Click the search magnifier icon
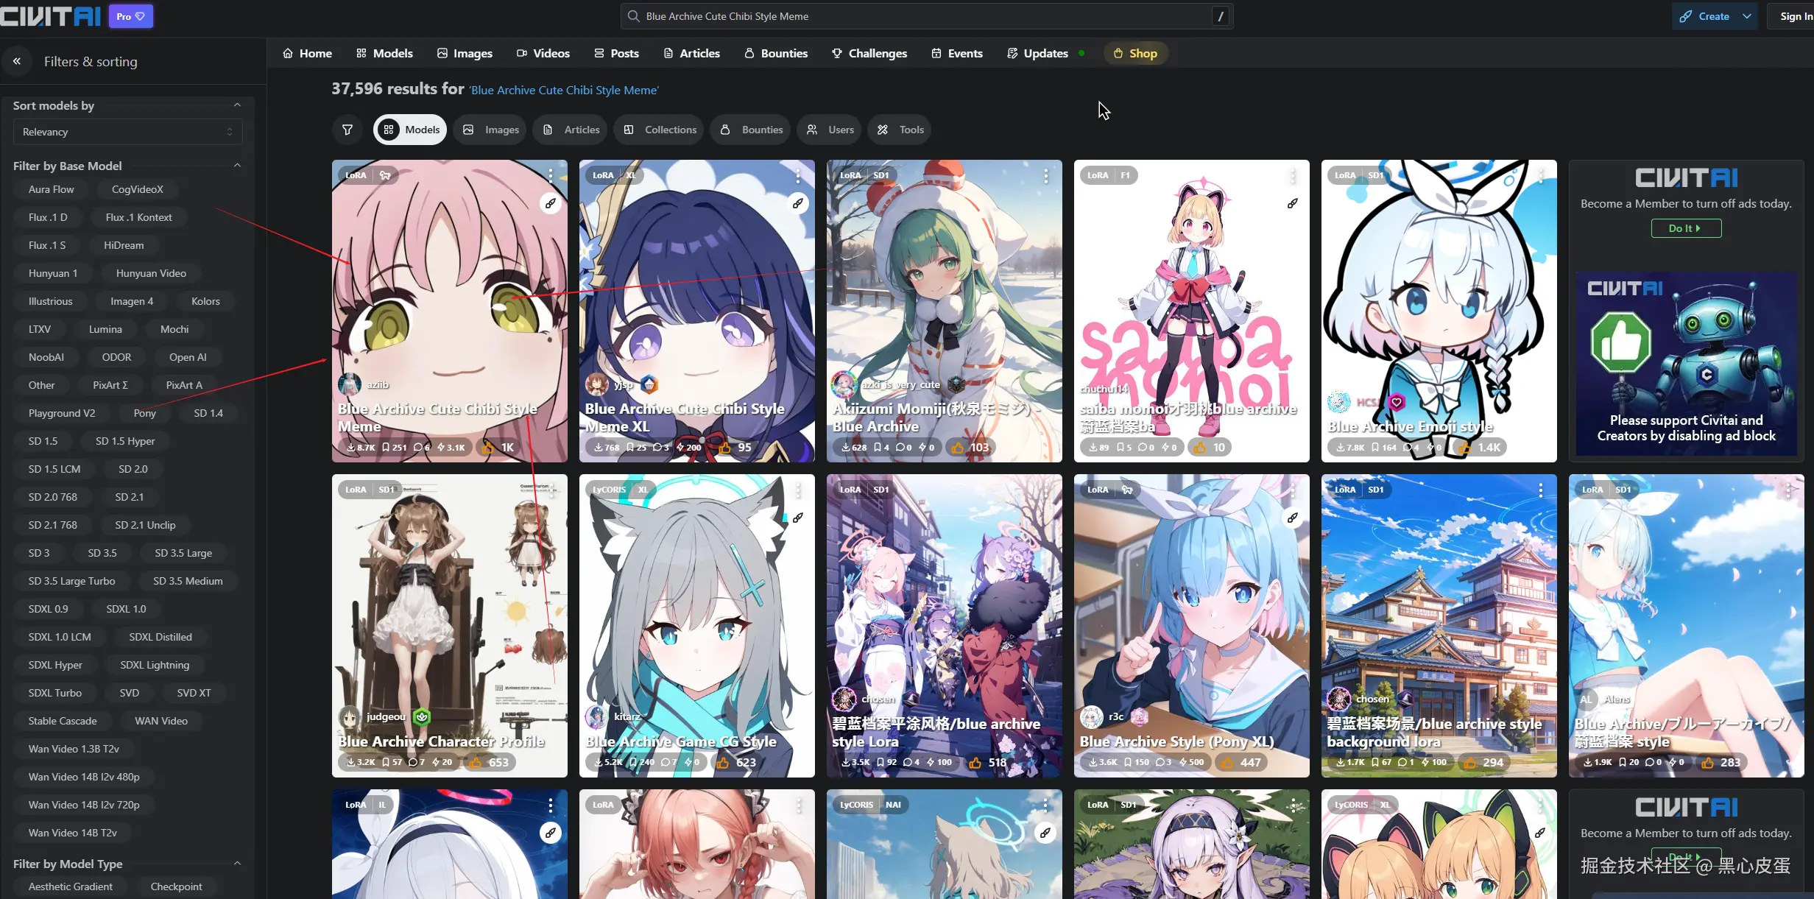1814x899 pixels. [x=632, y=15]
